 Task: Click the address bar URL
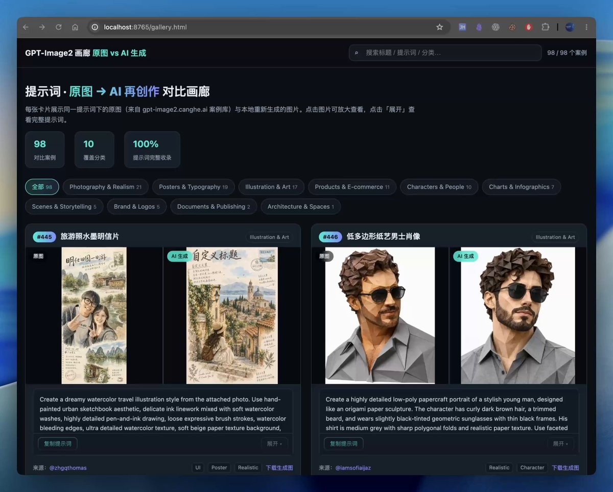coord(145,27)
